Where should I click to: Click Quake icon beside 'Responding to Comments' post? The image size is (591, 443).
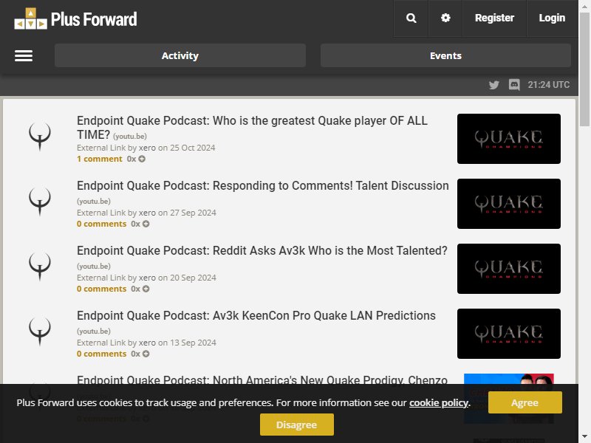[x=40, y=201]
